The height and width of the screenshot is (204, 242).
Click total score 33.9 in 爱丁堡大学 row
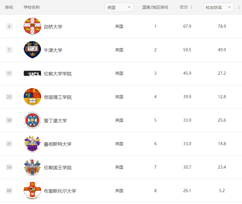coord(187,121)
